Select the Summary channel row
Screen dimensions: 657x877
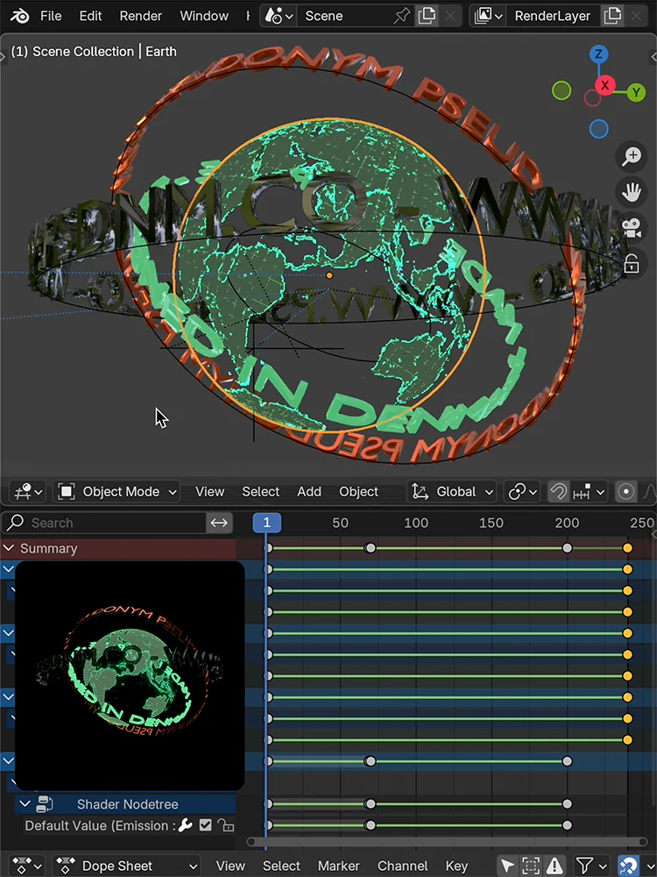click(118, 549)
